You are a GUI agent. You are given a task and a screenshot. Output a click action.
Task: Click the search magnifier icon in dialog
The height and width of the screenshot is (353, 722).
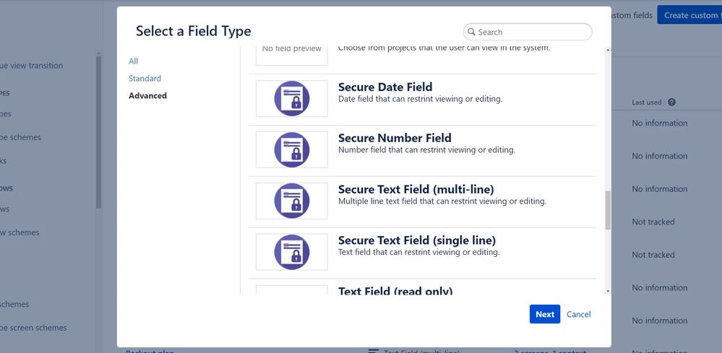coord(471,32)
